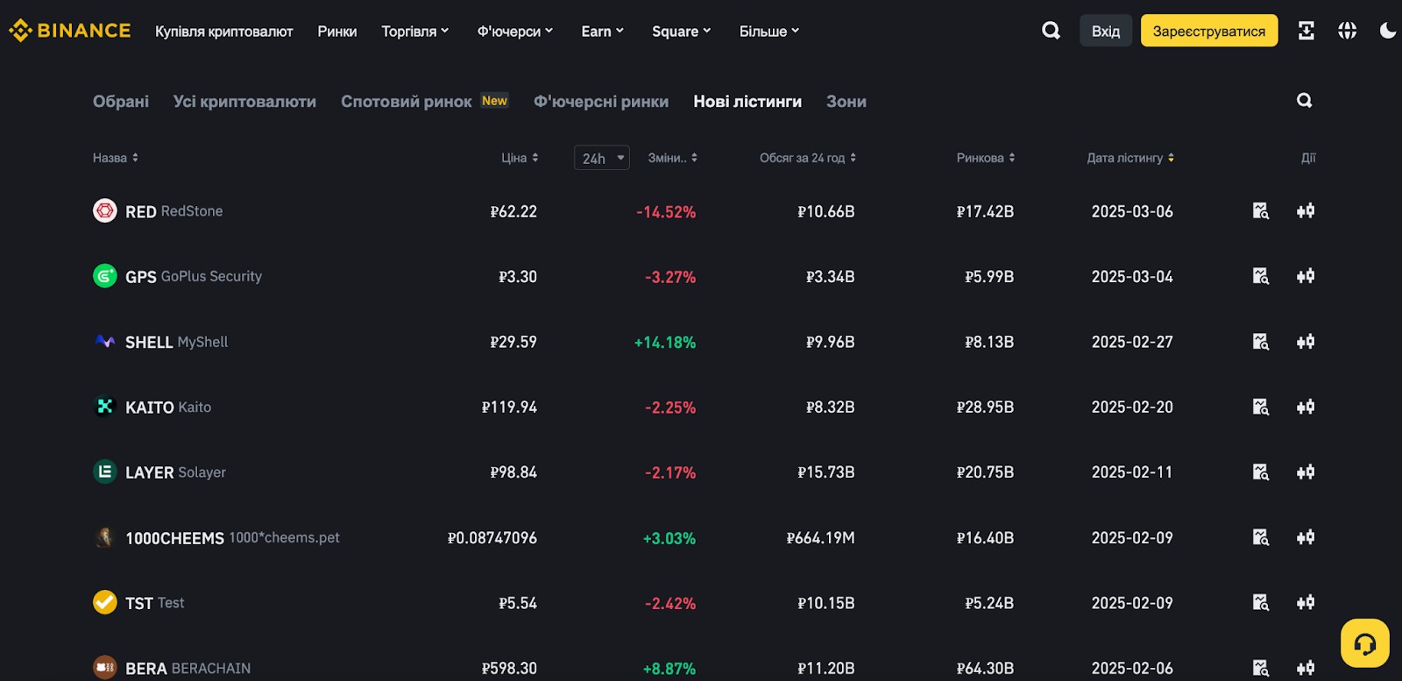
Task: Open trade icon for RED RedStone
Action: point(1306,211)
